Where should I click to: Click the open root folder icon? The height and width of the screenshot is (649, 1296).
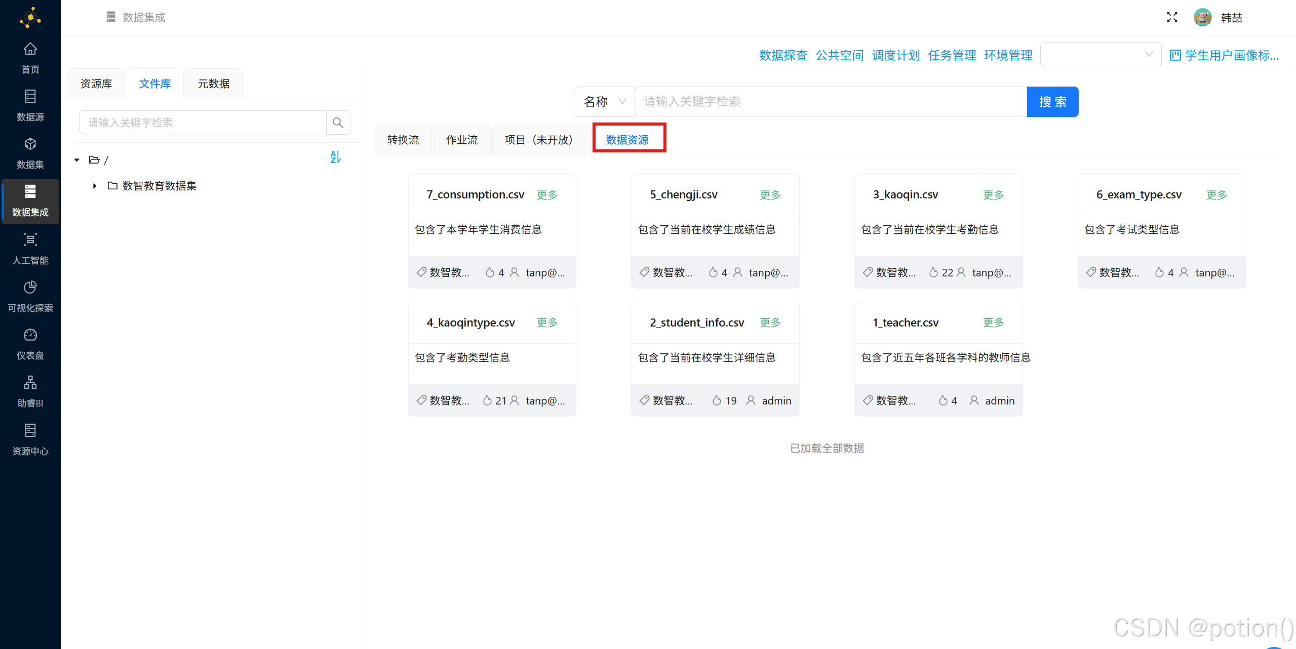(x=94, y=160)
